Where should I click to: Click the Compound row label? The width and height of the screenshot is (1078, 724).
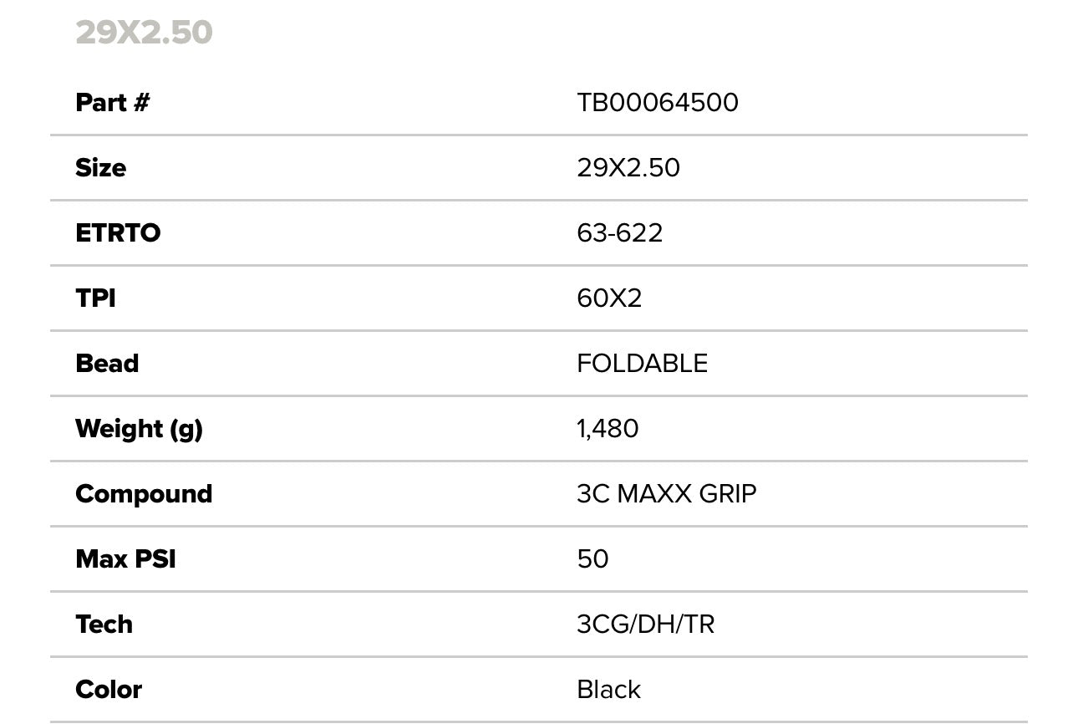pyautogui.click(x=144, y=493)
